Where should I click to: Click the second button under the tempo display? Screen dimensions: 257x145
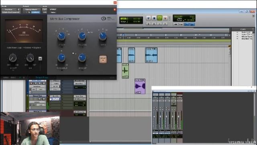(181, 24)
